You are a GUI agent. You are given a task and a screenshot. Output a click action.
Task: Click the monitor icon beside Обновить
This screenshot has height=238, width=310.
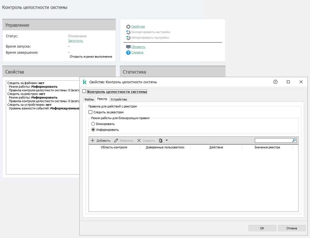pos(128,47)
